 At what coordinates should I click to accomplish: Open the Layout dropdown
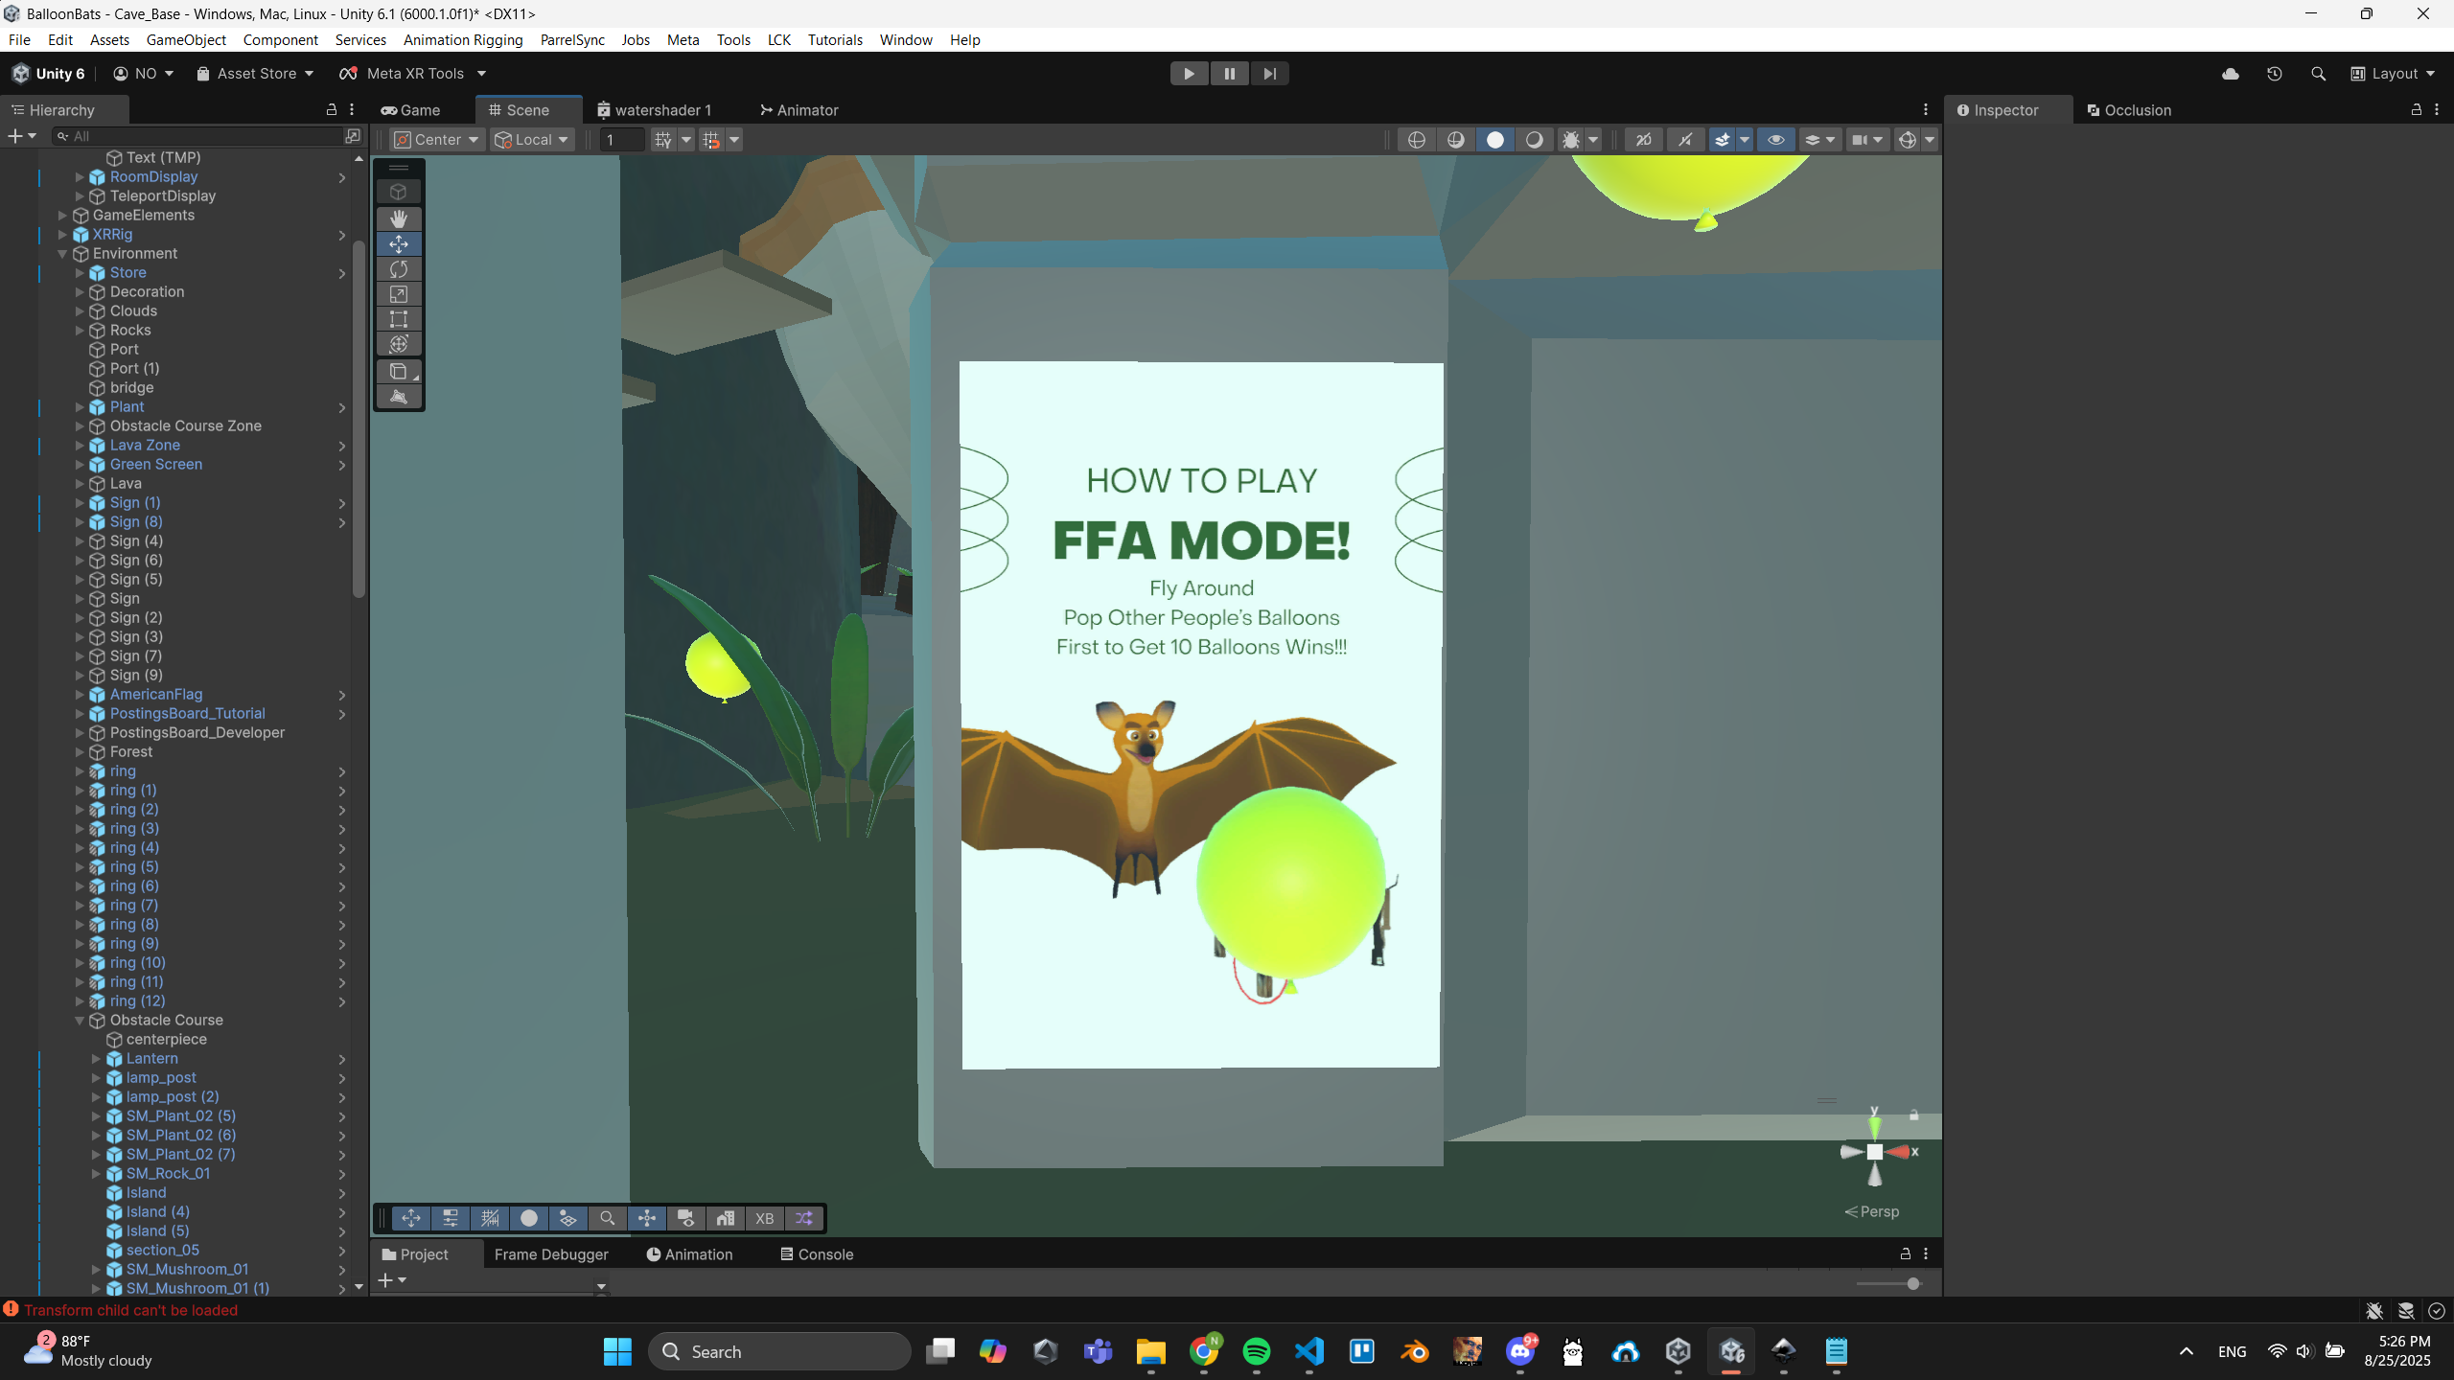point(2394,74)
